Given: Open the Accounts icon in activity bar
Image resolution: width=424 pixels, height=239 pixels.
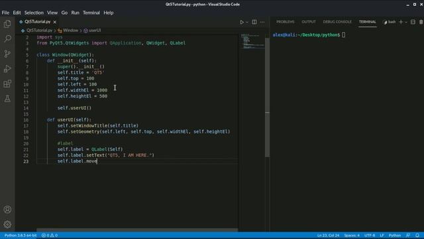Looking at the screenshot, I should tap(7, 210).
